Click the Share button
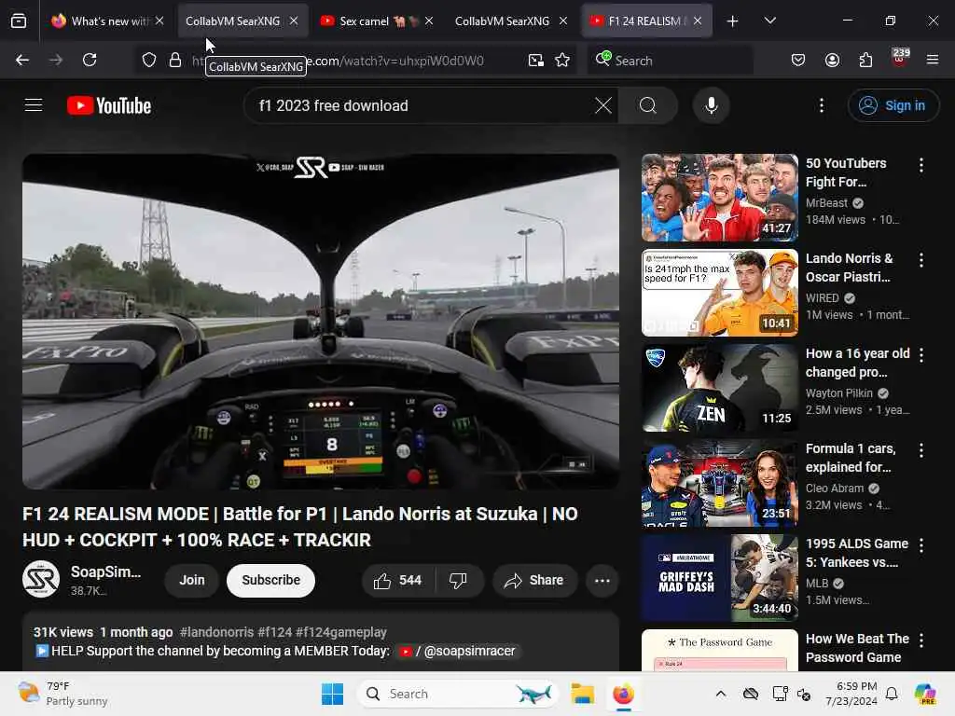The height and width of the screenshot is (716, 955). (534, 580)
